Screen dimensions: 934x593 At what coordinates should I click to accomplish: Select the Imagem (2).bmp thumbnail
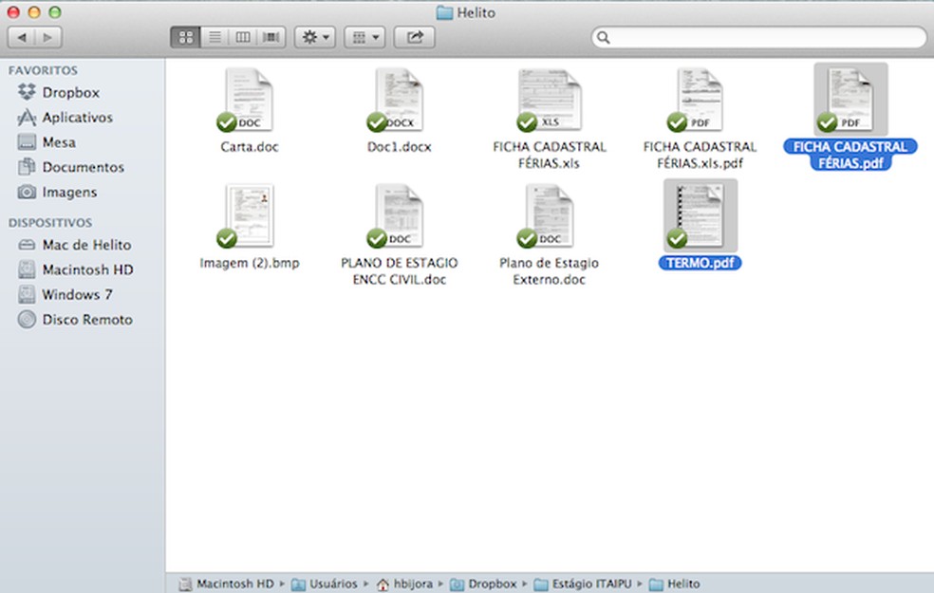249,215
